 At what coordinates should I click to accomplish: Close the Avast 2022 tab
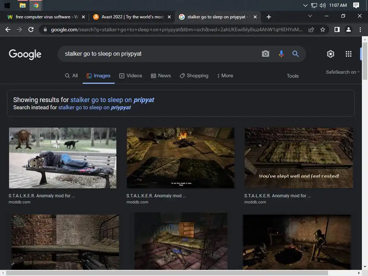coord(169,17)
